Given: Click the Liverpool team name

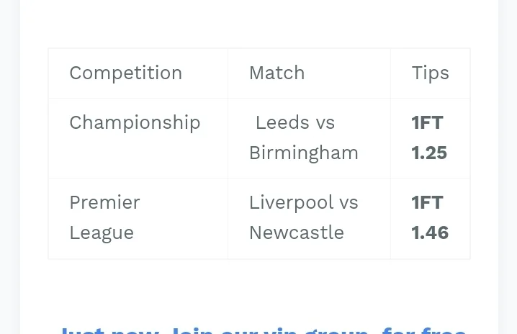Looking at the screenshot, I should (x=290, y=202).
